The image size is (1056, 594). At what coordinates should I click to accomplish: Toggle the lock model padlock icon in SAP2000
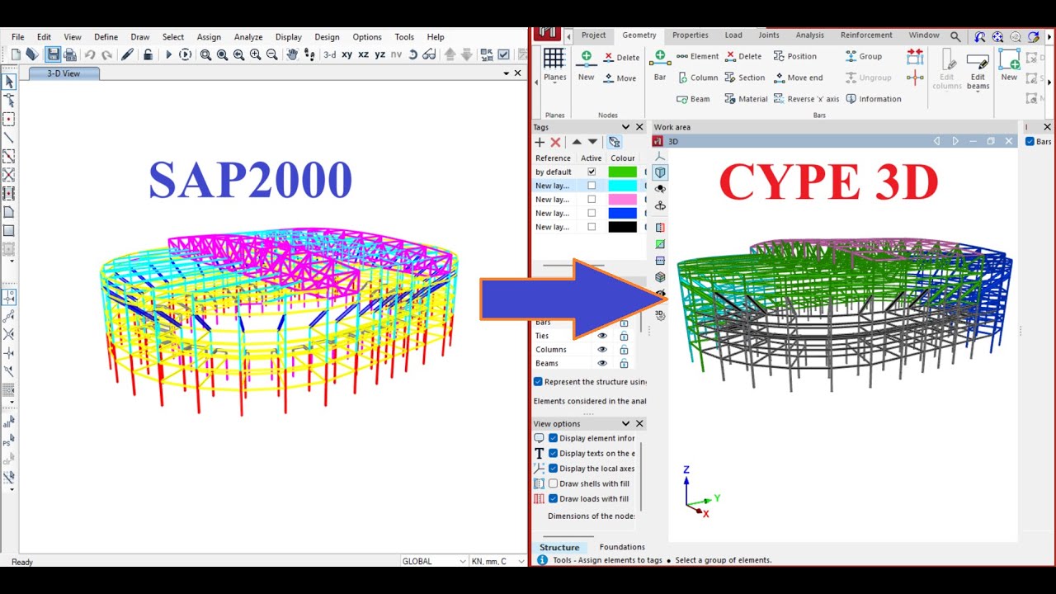point(148,54)
